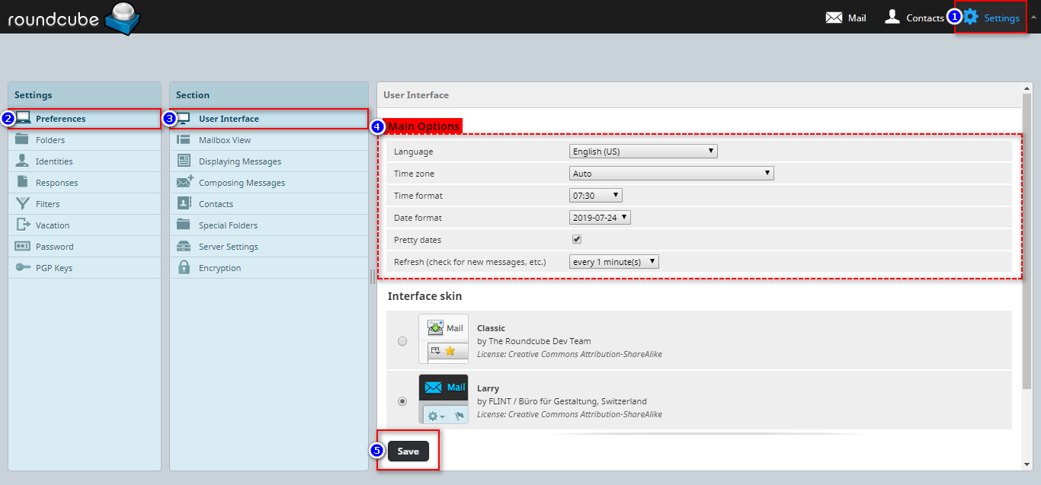1041x485 pixels.
Task: Click the Larry skin thumbnail
Action: (444, 399)
